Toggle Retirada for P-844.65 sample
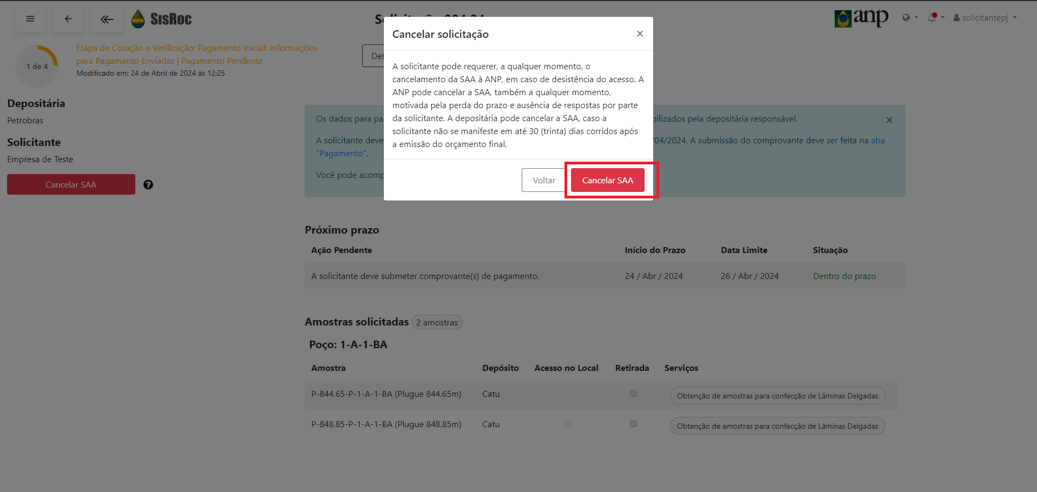This screenshot has height=492, width=1037. click(633, 394)
